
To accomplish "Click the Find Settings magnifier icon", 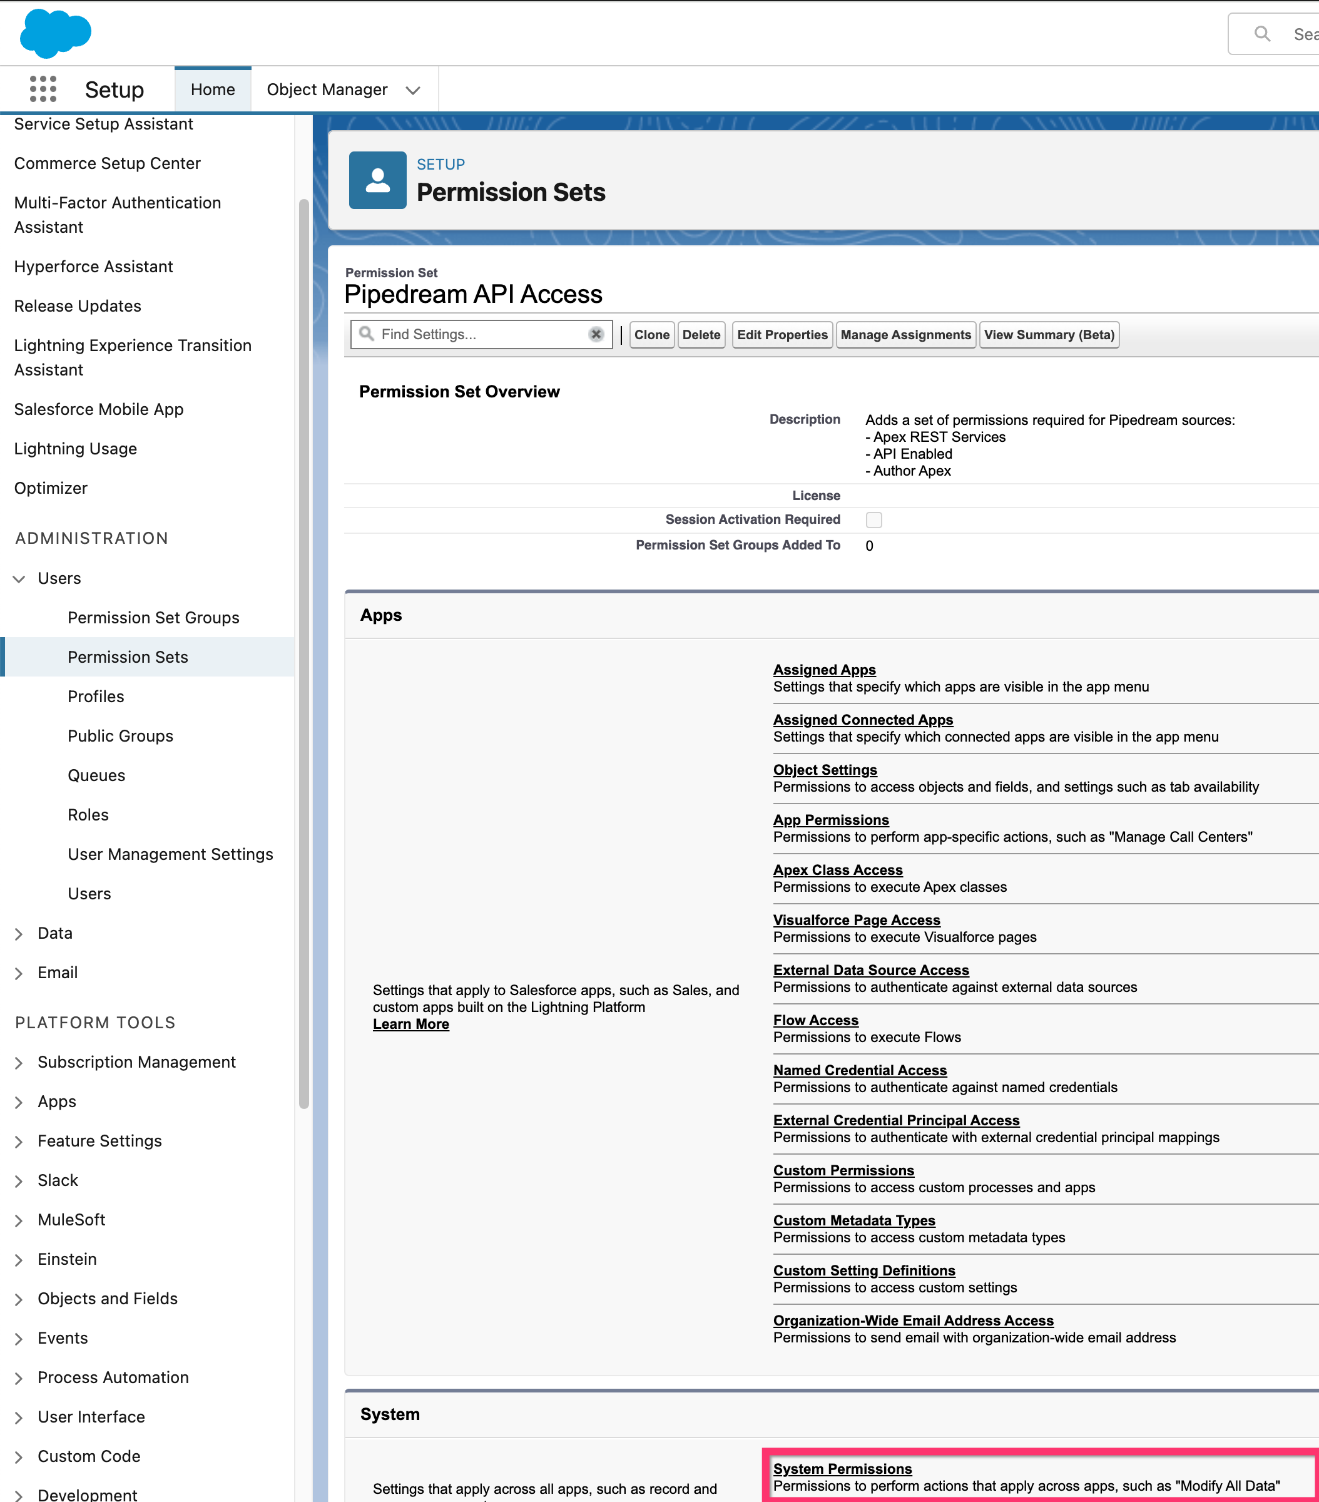I will pyautogui.click(x=367, y=334).
